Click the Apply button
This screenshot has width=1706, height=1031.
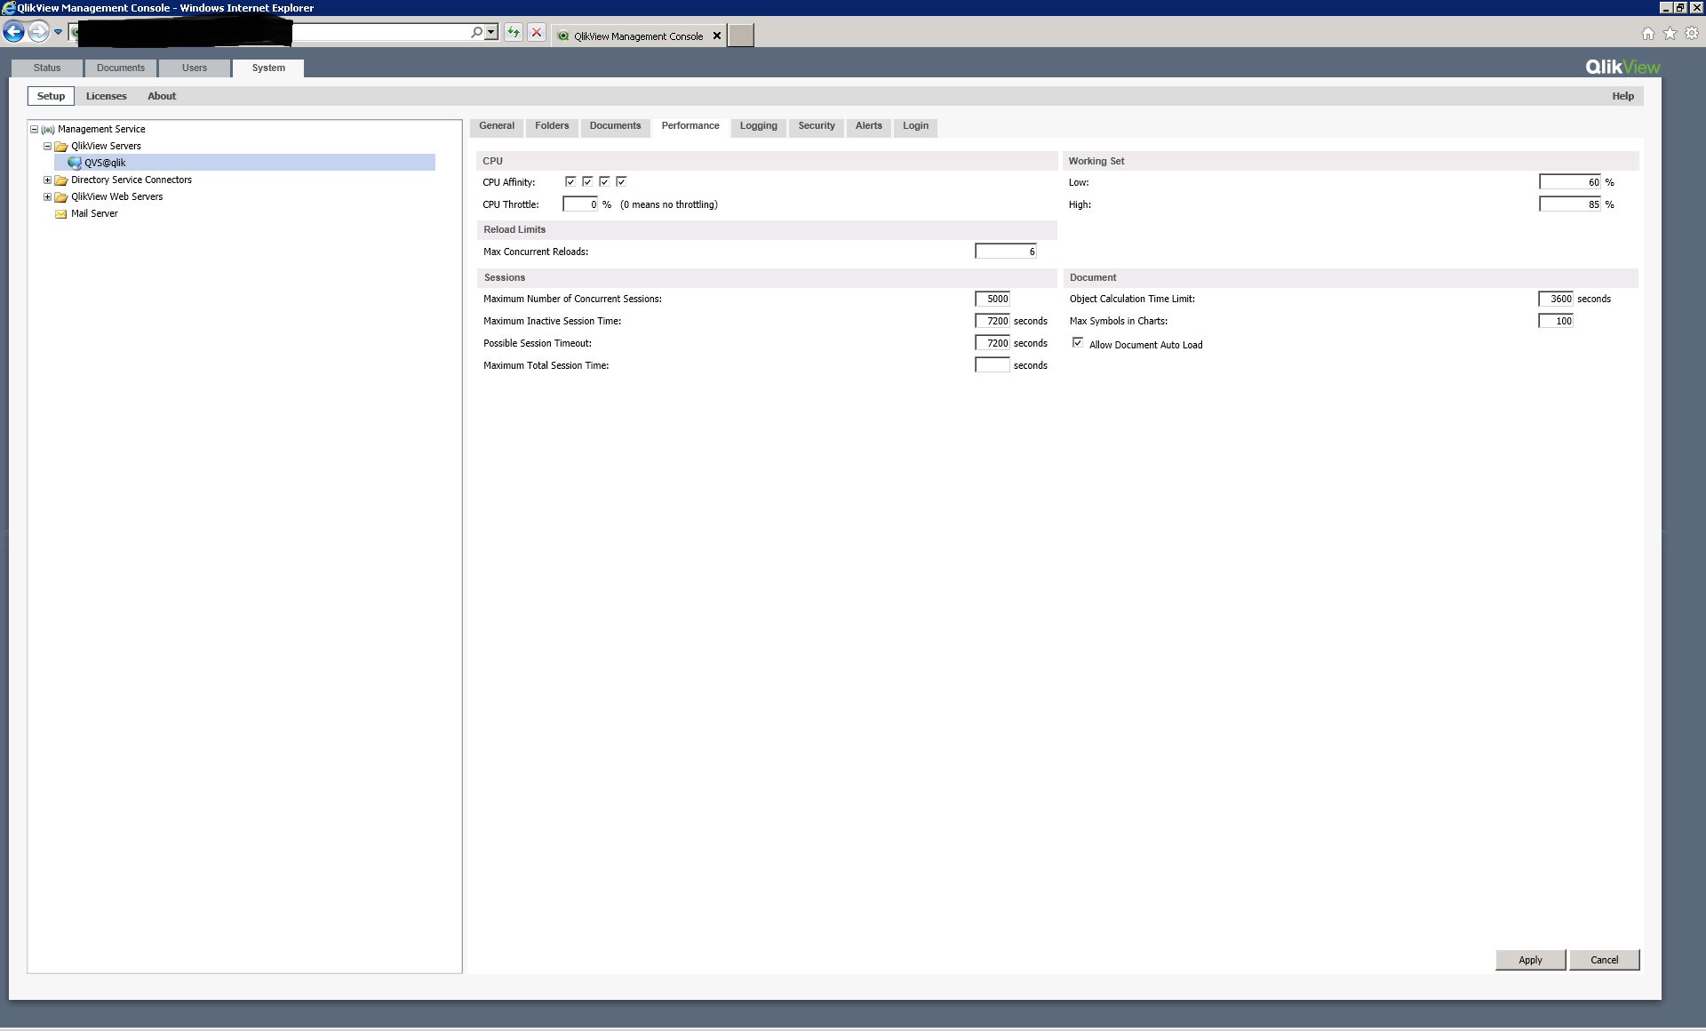click(x=1530, y=960)
